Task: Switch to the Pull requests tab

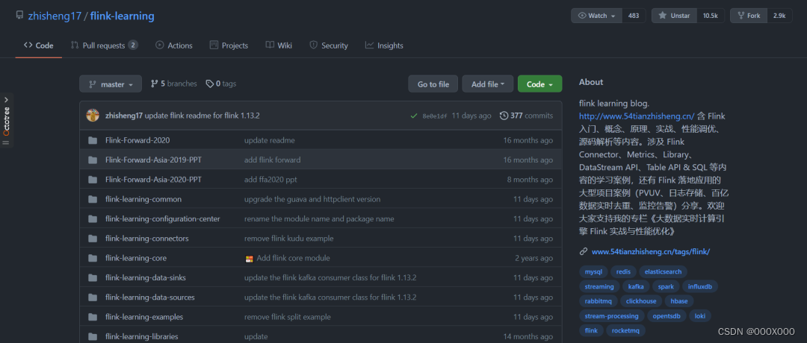Action: point(104,45)
